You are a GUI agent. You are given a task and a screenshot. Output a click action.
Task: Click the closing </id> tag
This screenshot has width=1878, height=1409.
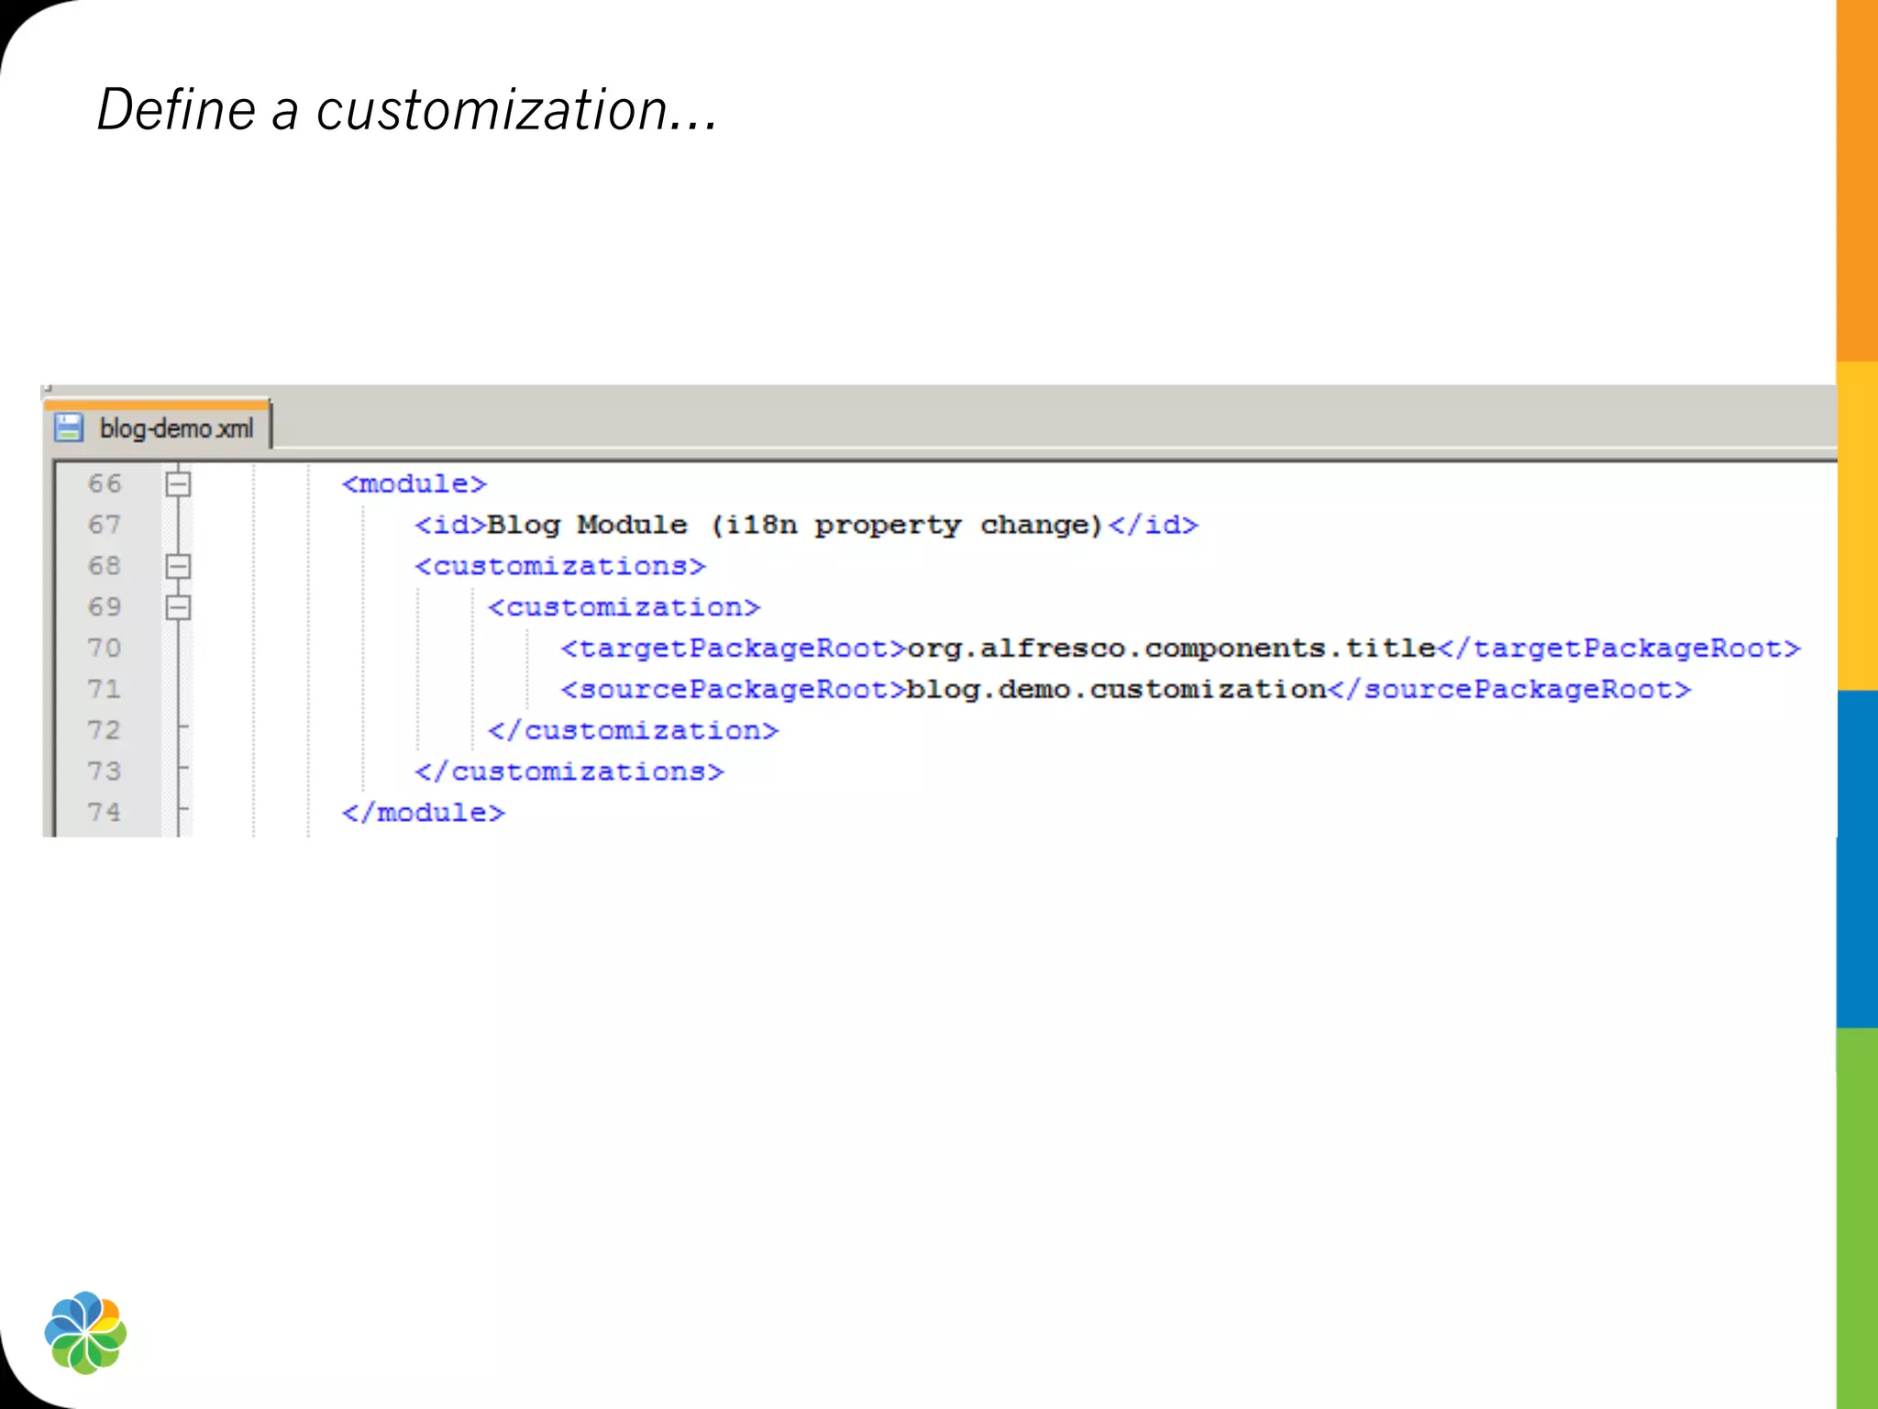click(1154, 525)
